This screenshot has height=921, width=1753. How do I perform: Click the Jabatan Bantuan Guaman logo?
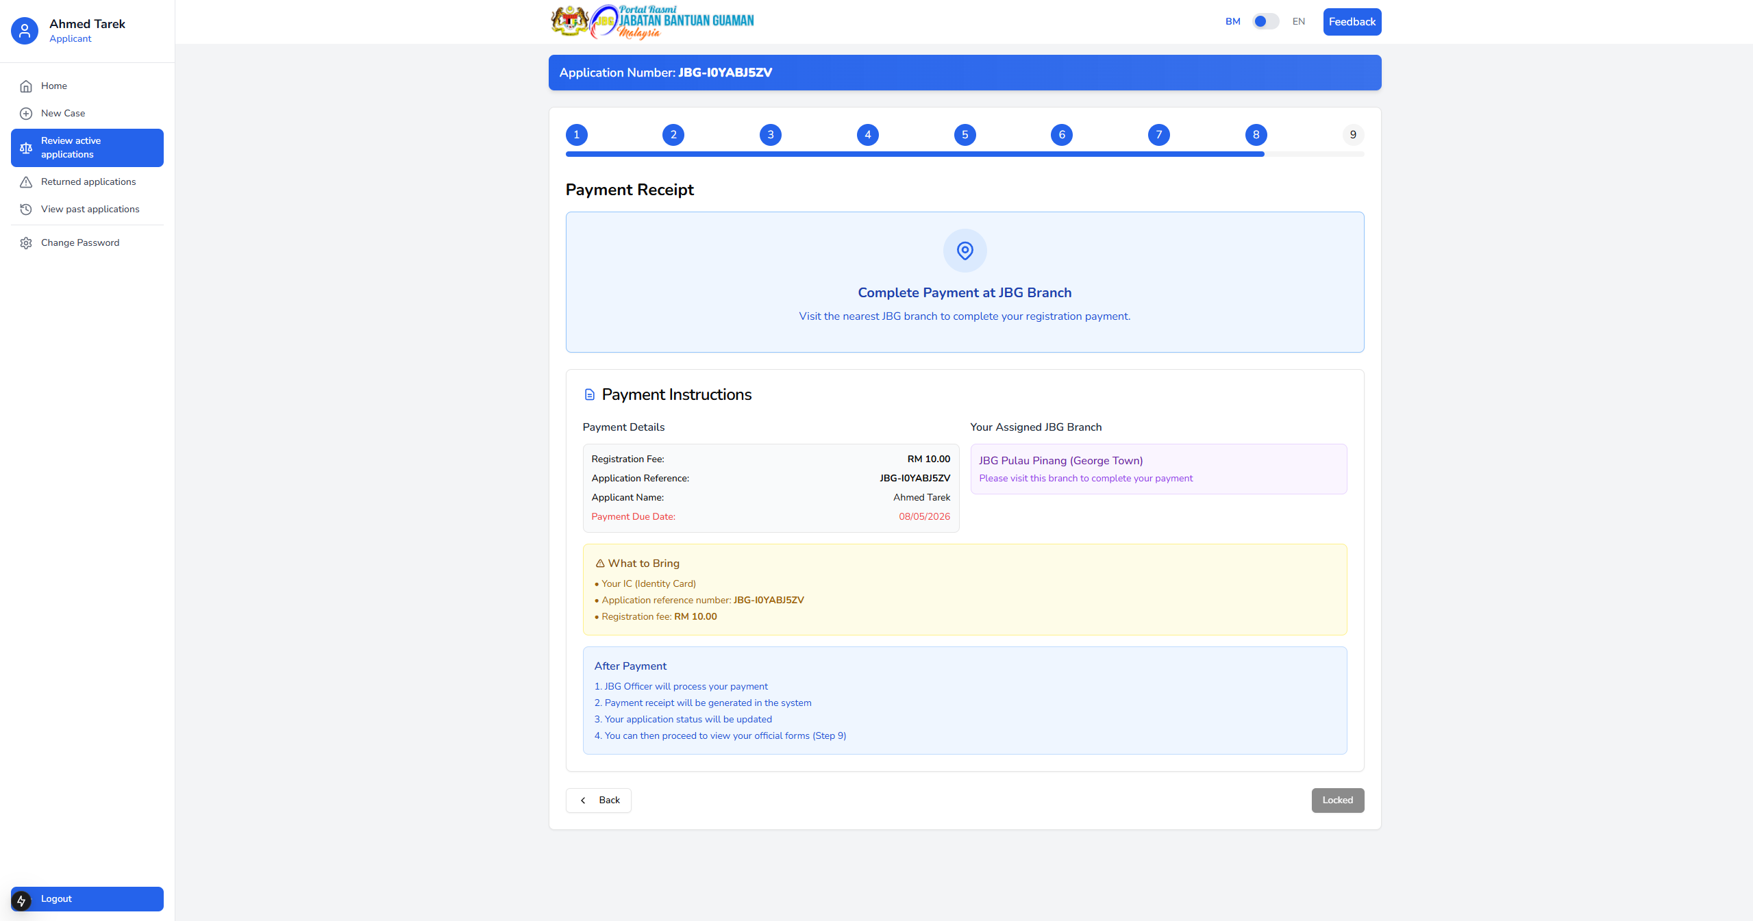point(652,22)
